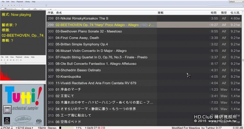This screenshot has height=129, width=244.
Task: Click the 類型 column header
Action: pyautogui.click(x=224, y=13)
